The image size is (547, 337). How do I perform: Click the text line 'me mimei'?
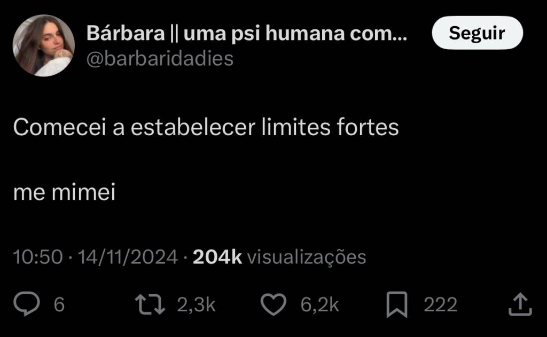64,192
